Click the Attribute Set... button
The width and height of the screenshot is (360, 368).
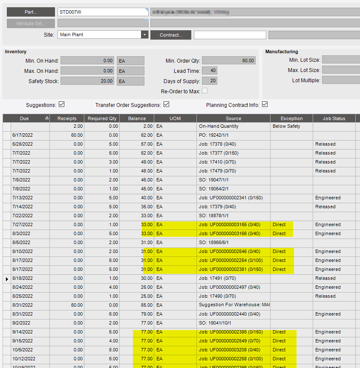[31, 23]
